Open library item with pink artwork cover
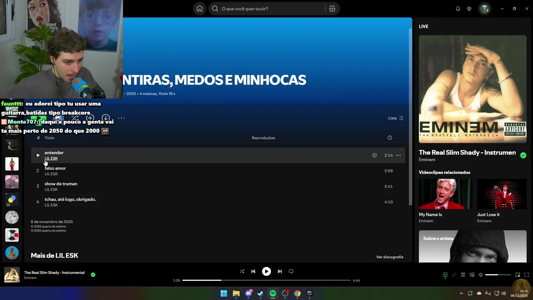This screenshot has height=300, width=533. 12,182
